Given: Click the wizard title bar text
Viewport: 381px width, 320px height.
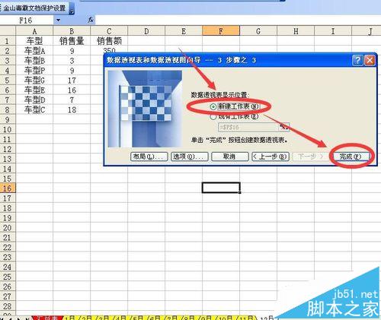Looking at the screenshot, I should point(181,60).
